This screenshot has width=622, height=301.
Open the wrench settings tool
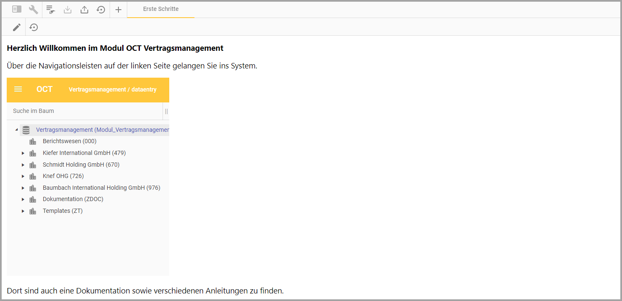click(34, 9)
